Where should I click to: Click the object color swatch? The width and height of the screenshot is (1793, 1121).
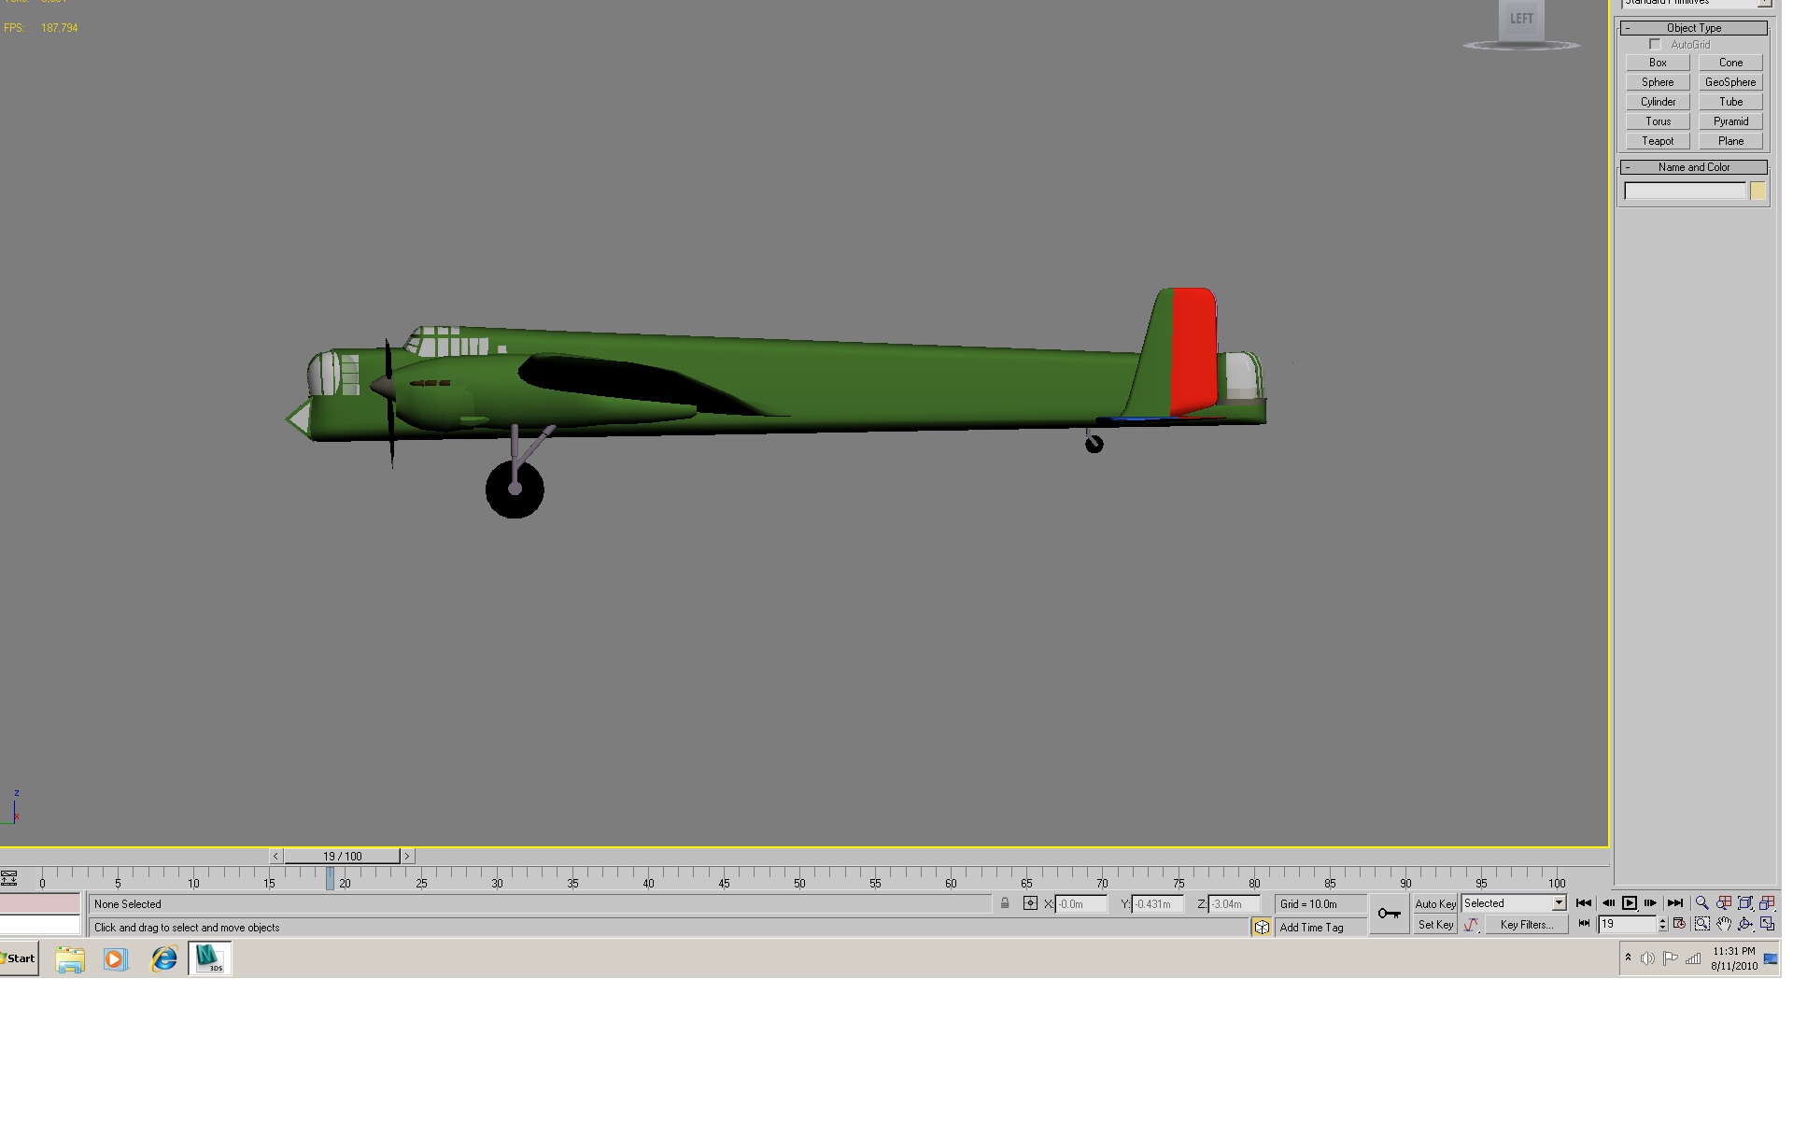[x=1758, y=191]
